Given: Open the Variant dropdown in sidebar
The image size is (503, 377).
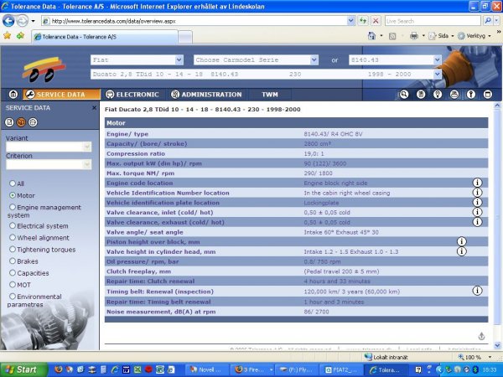Looking at the screenshot, I should [48, 147].
